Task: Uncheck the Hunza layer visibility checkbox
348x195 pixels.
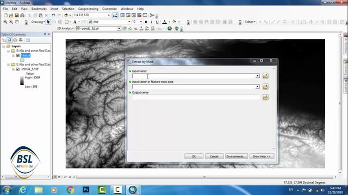Action: point(18,55)
